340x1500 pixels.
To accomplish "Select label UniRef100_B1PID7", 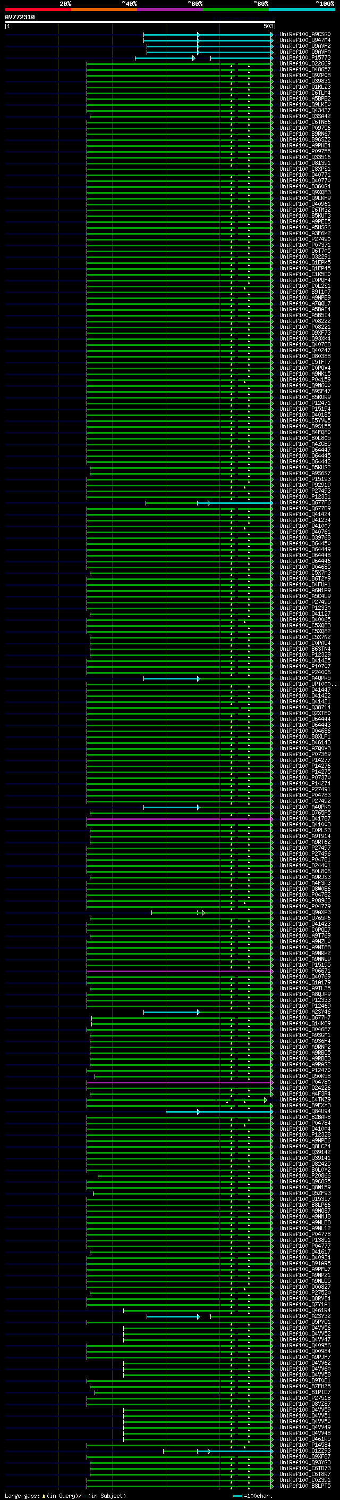I will tap(305, 1391).
